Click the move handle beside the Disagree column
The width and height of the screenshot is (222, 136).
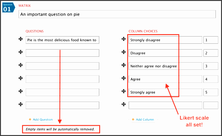124,52
